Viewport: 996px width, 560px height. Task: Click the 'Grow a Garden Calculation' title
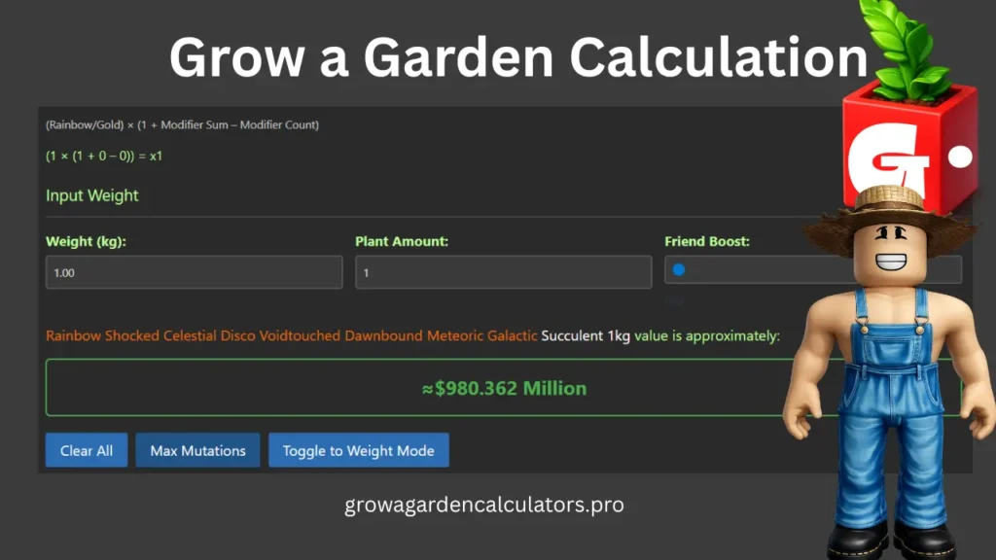click(x=518, y=57)
